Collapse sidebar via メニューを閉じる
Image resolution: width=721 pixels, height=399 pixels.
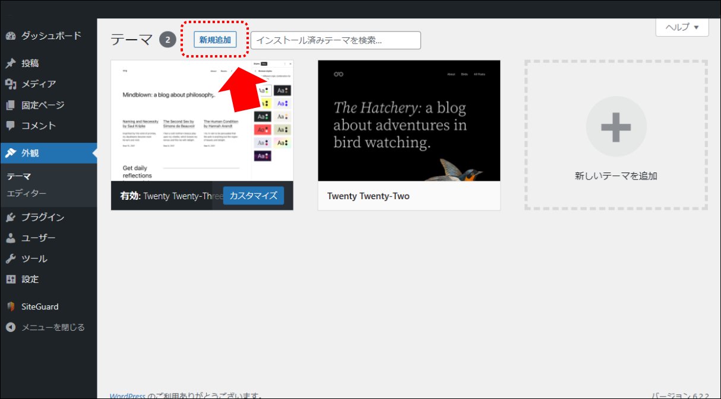click(x=49, y=327)
